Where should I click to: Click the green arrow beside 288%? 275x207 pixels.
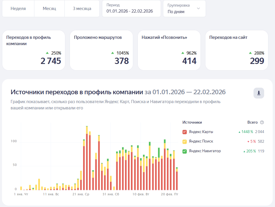(250, 53)
